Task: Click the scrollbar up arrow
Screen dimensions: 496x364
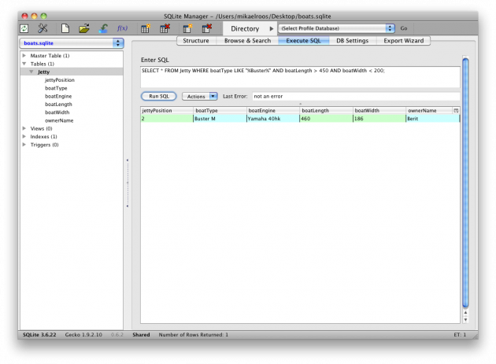Action: point(465,312)
